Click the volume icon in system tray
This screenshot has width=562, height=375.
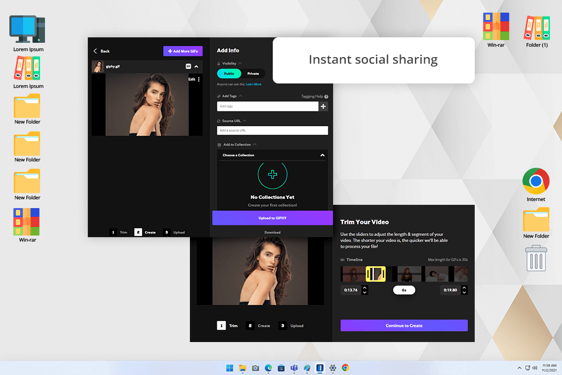[x=535, y=368]
